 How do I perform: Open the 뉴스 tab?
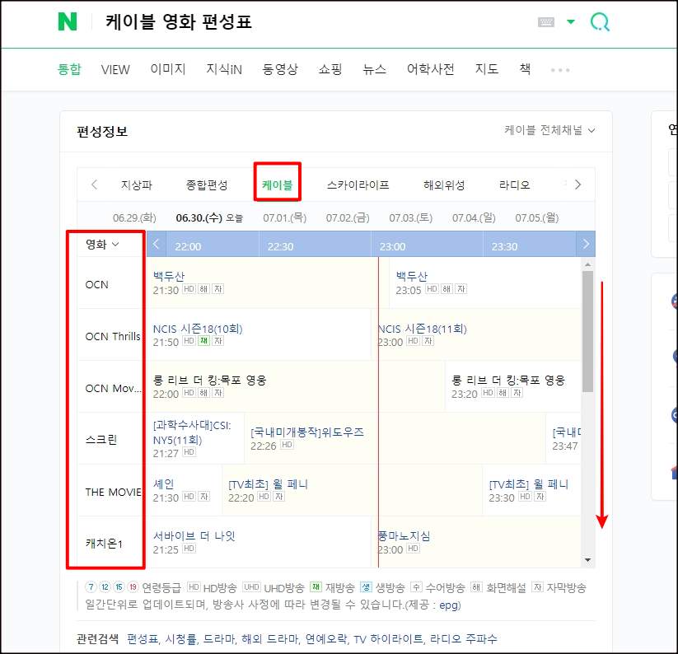click(x=375, y=69)
